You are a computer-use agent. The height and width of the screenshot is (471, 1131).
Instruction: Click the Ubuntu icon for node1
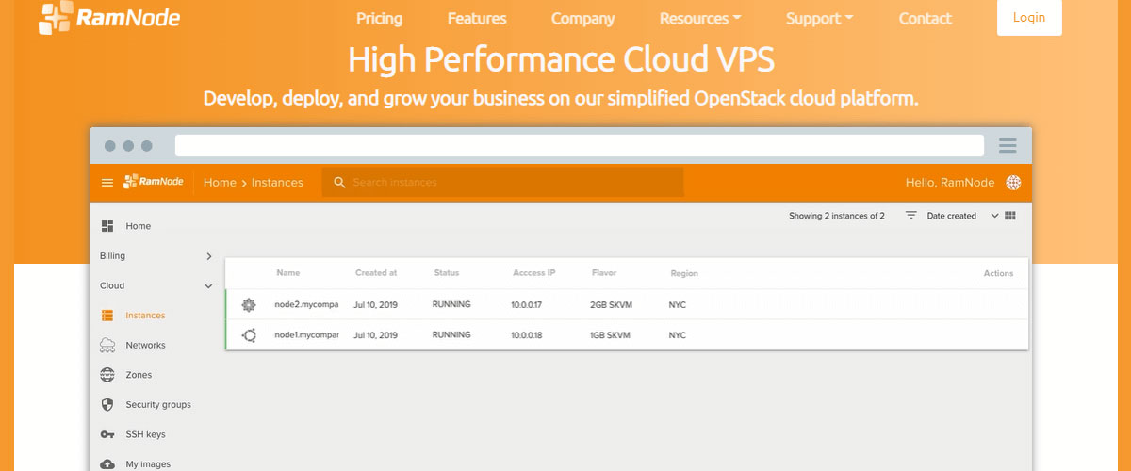tap(249, 335)
